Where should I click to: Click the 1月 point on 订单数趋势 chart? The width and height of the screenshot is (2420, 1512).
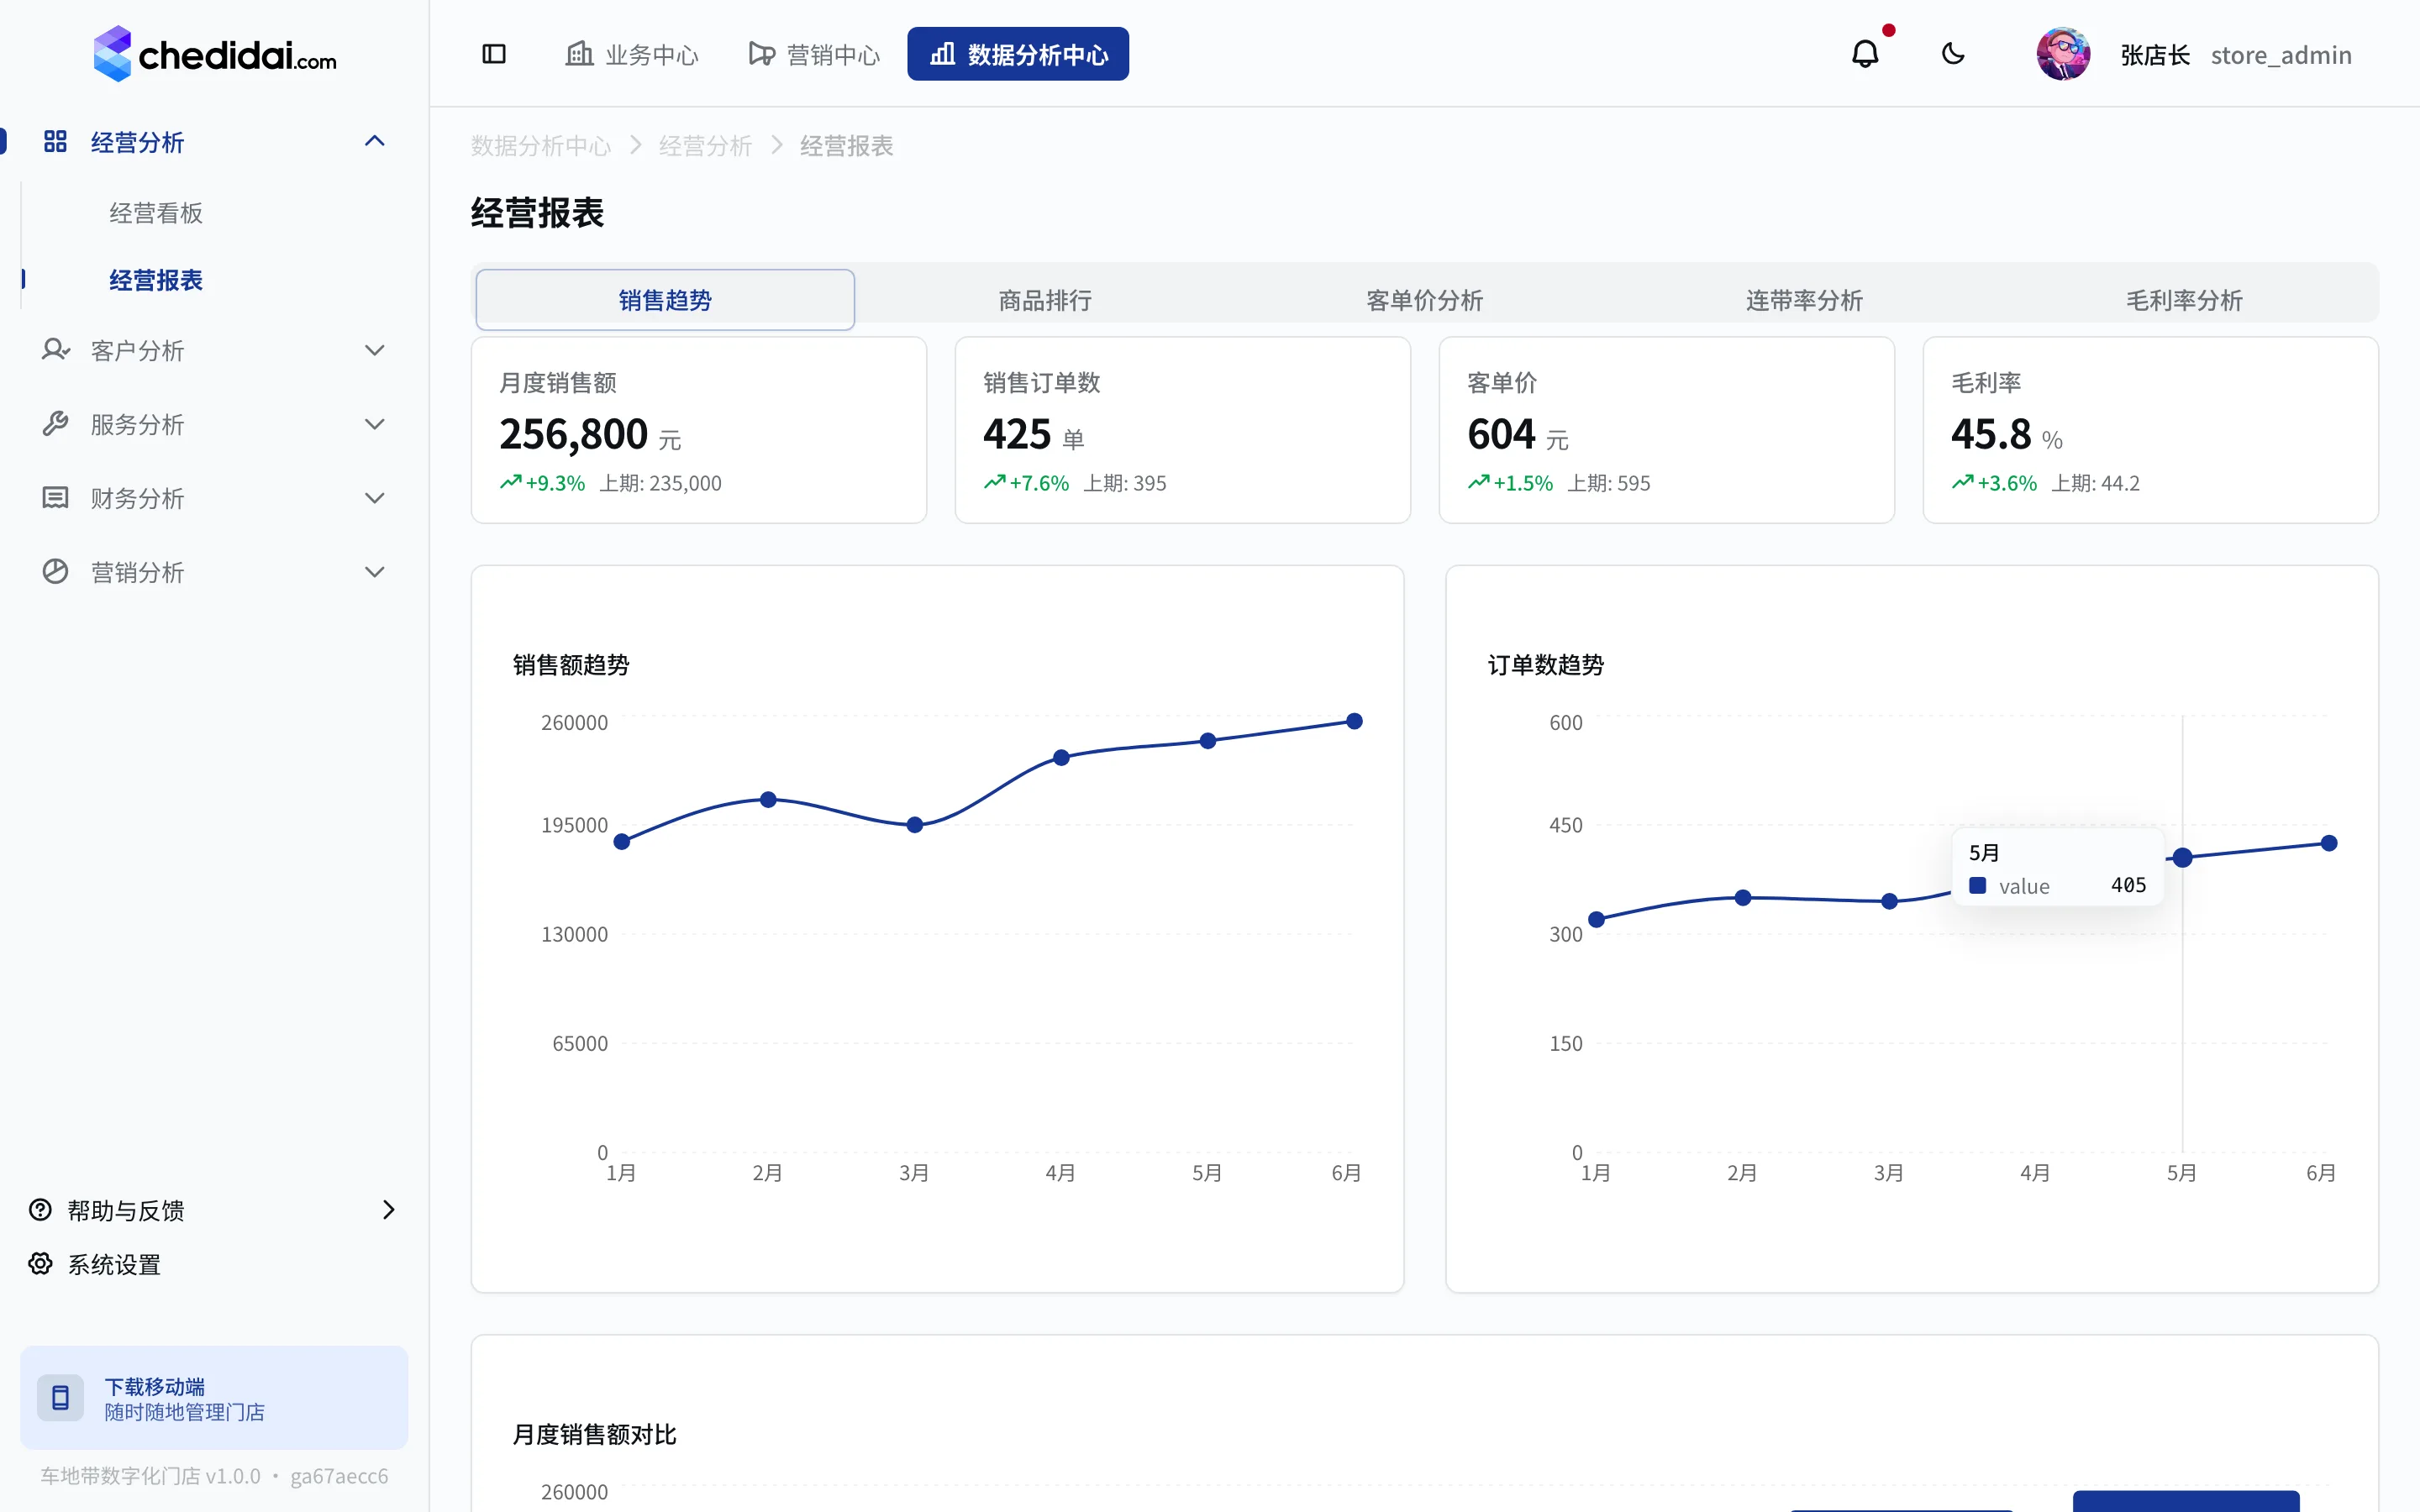tap(1596, 919)
